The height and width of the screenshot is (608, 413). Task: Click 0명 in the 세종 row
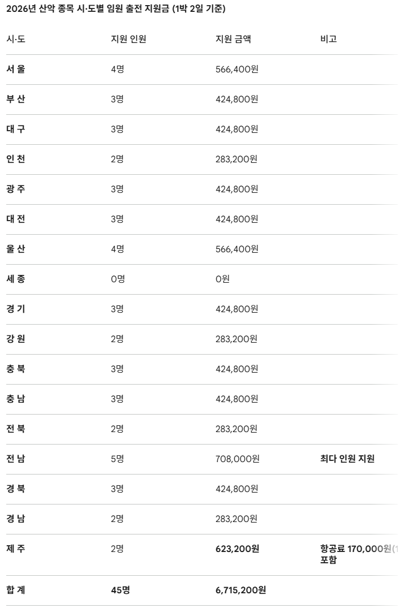click(x=118, y=279)
